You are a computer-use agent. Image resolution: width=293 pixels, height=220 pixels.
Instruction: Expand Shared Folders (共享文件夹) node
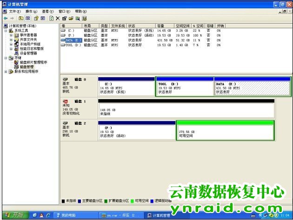coord(11,40)
